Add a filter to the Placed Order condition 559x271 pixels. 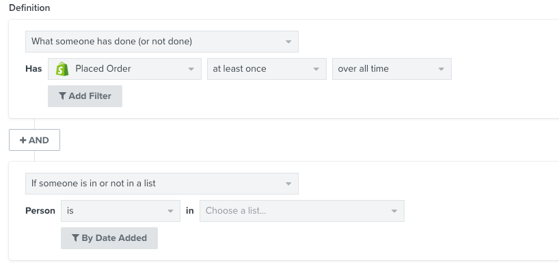[85, 96]
